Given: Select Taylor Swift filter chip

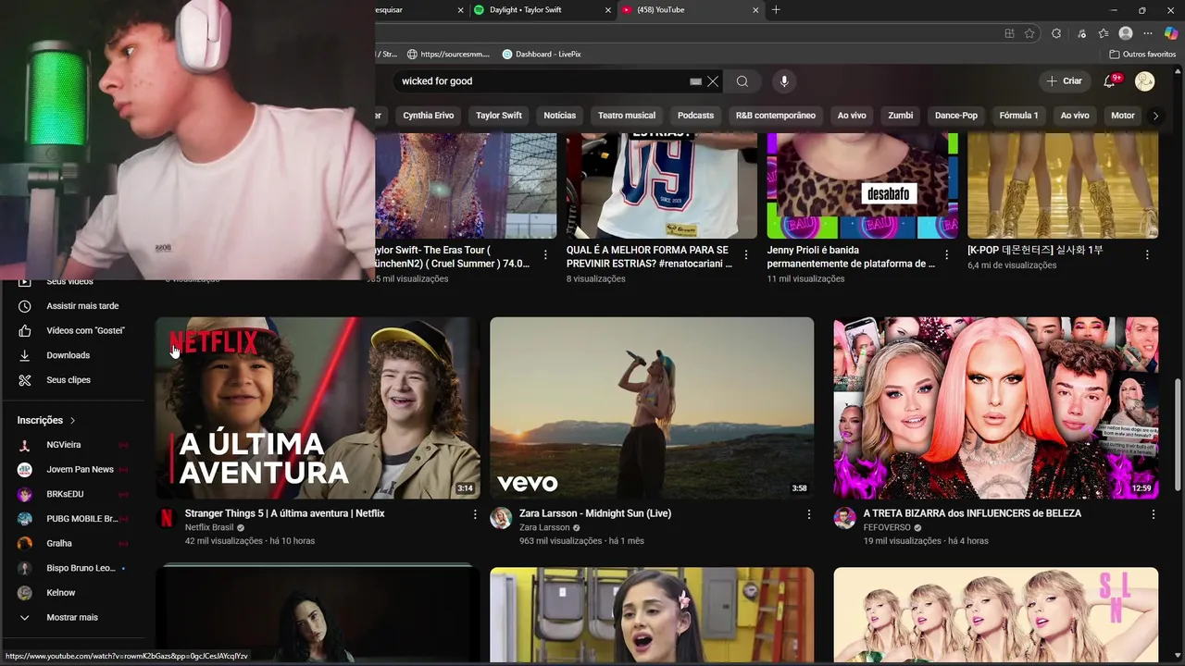Looking at the screenshot, I should 499,116.
